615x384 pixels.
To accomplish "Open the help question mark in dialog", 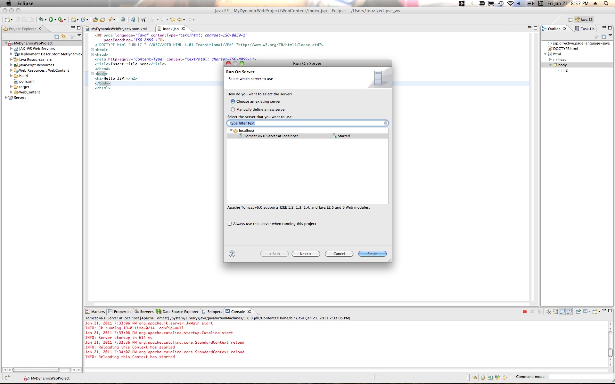I will click(x=232, y=254).
